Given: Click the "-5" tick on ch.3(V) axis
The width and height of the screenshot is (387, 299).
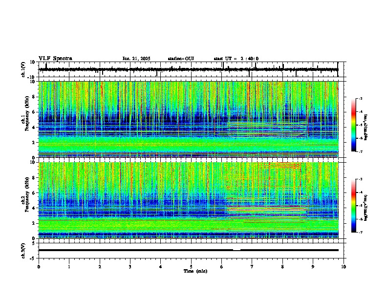Looking at the screenshot, I should [33, 258].
